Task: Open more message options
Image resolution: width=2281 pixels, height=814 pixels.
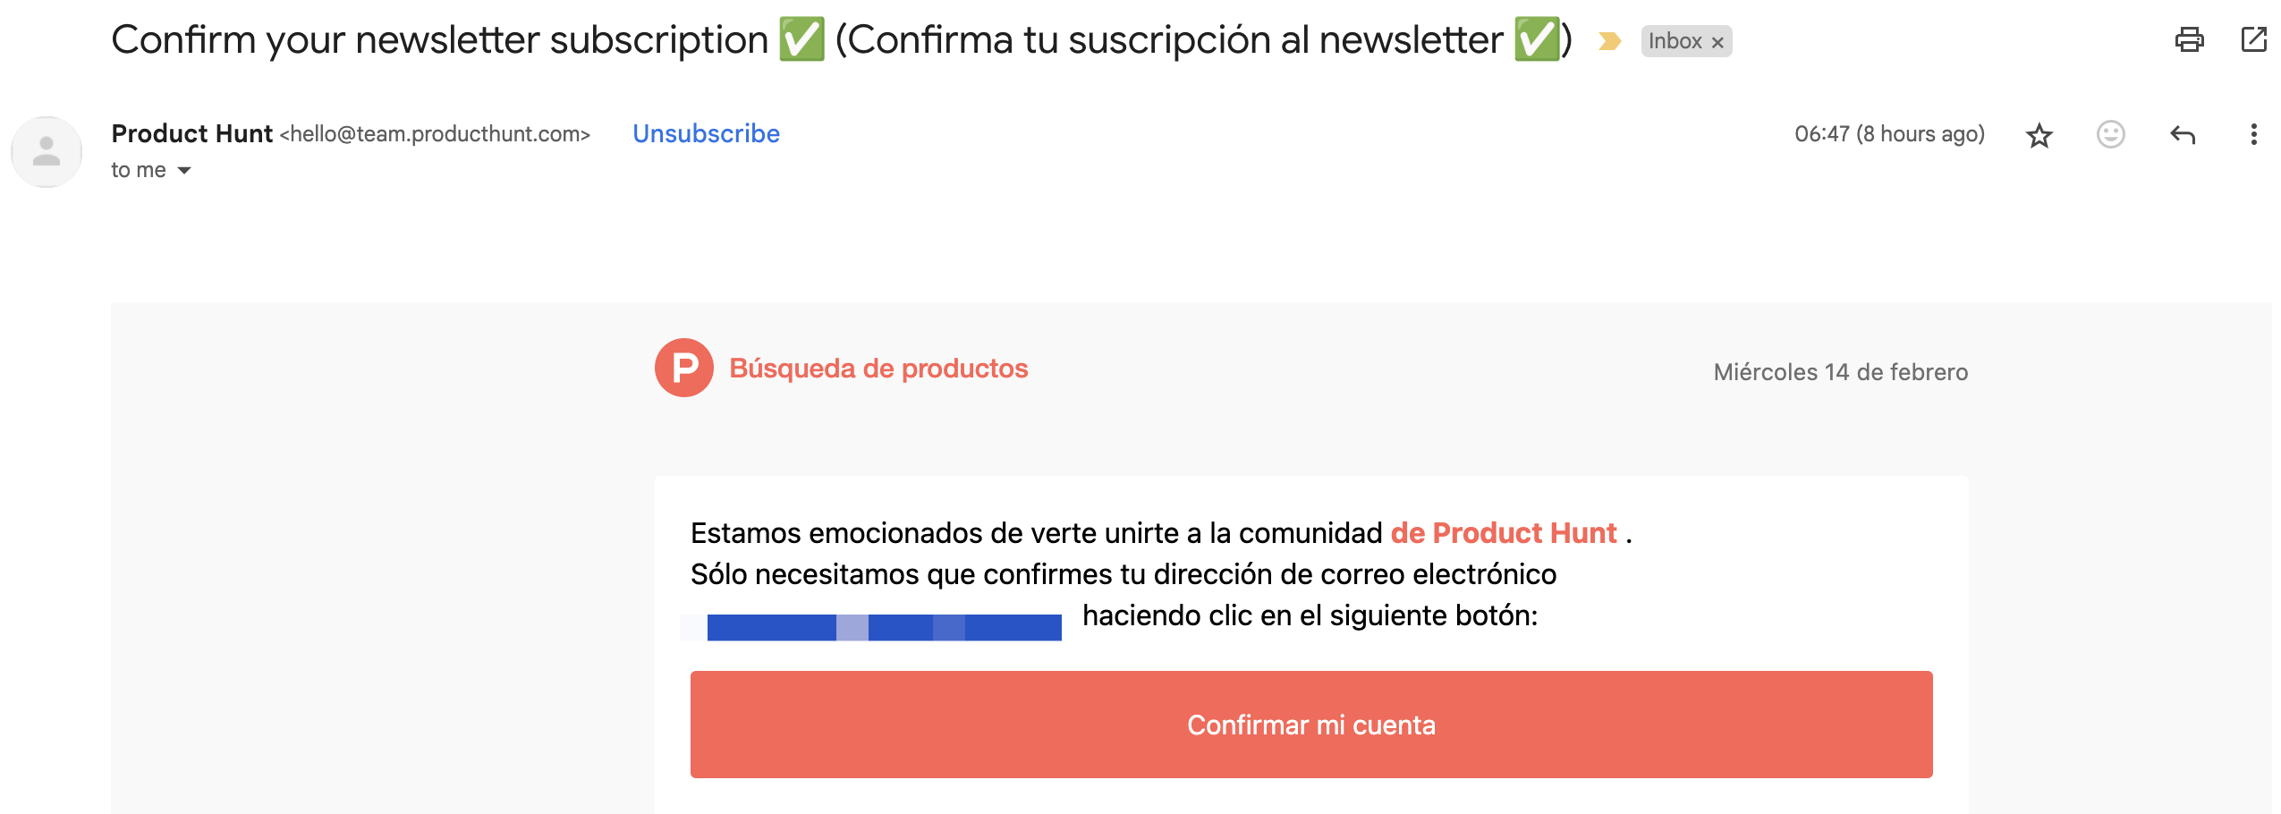Action: (x=2253, y=134)
